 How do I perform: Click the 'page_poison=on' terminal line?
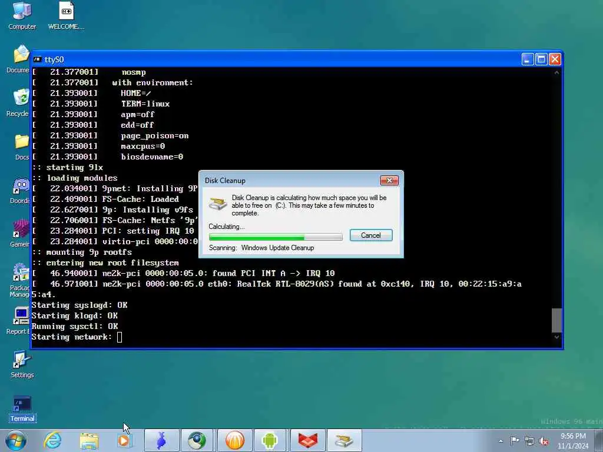tap(155, 136)
